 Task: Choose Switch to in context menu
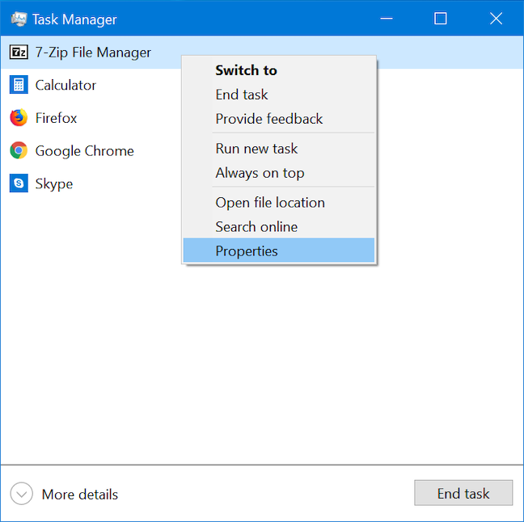(x=279, y=70)
